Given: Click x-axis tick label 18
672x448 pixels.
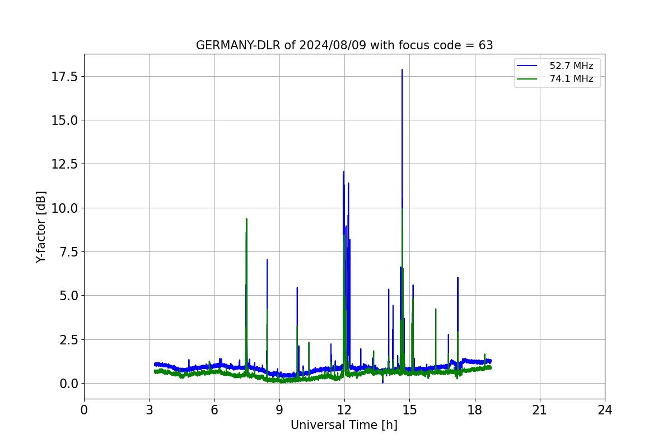Looking at the screenshot, I should click(x=475, y=410).
